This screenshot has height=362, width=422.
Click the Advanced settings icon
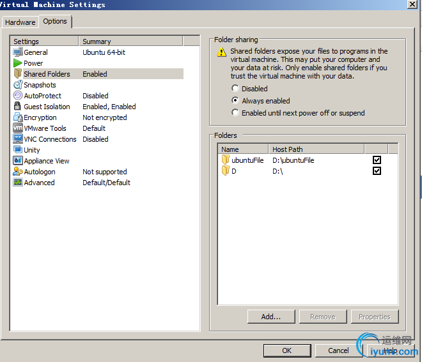[18, 182]
